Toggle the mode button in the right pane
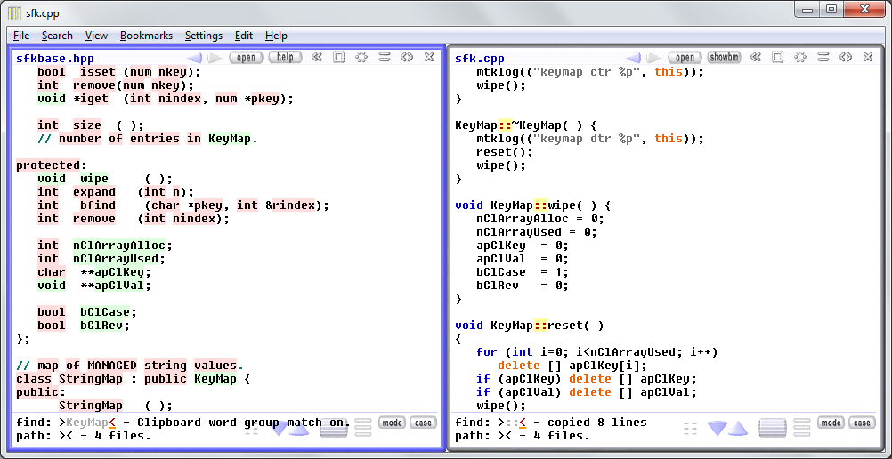This screenshot has height=459, width=892. pyautogui.click(x=831, y=423)
